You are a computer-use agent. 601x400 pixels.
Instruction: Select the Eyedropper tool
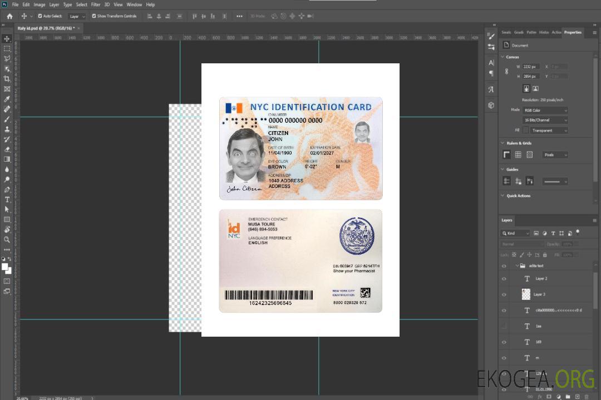(x=7, y=99)
